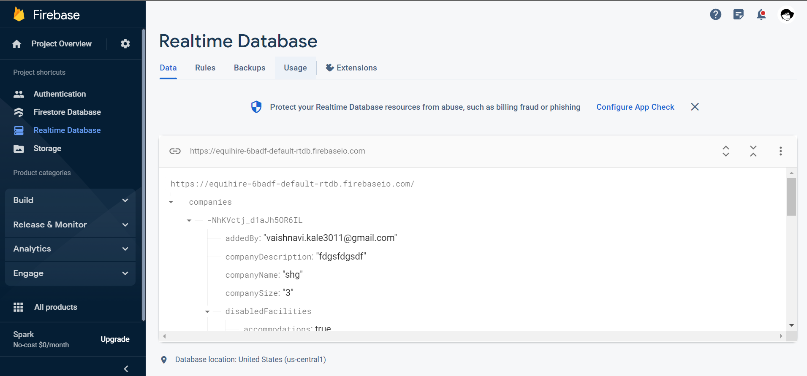Click the Authentication people icon
Viewport: 807px width, 376px height.
click(x=19, y=94)
